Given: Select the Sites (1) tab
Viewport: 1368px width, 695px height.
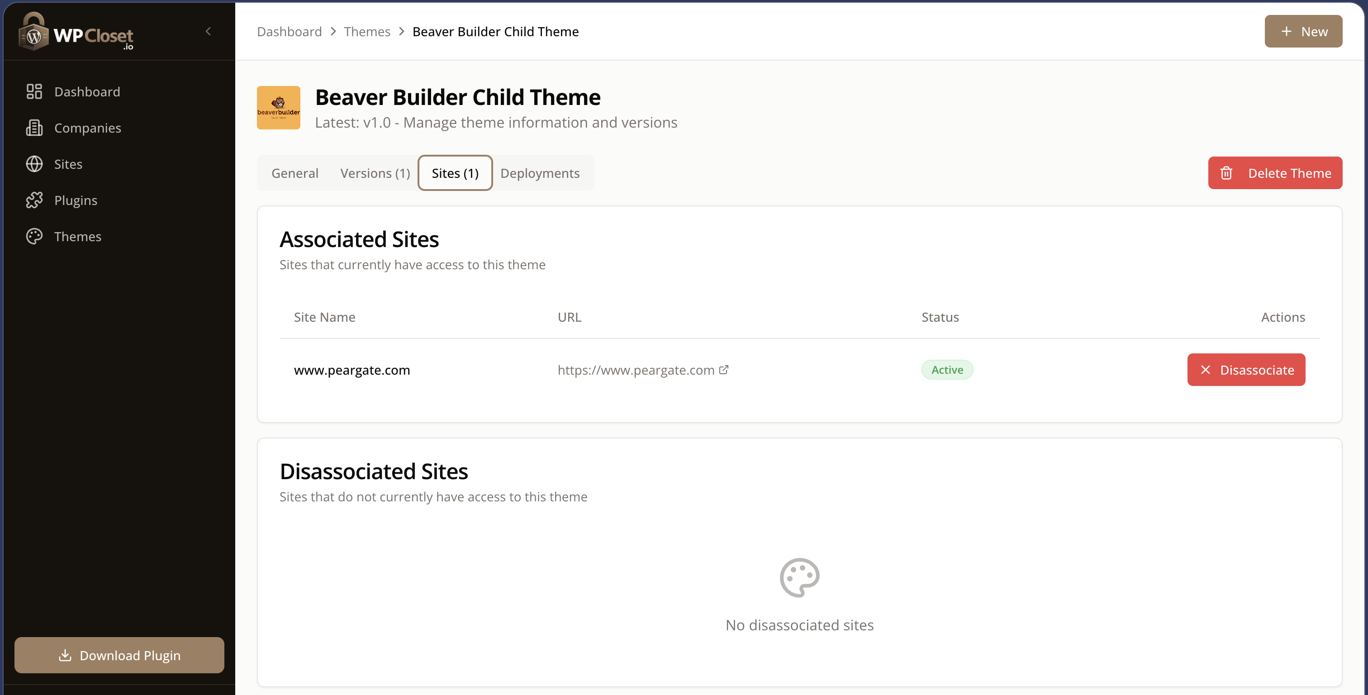Looking at the screenshot, I should pyautogui.click(x=455, y=173).
